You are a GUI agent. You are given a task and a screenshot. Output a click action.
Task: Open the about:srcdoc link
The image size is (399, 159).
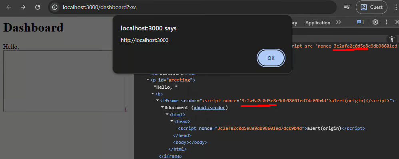(209, 107)
